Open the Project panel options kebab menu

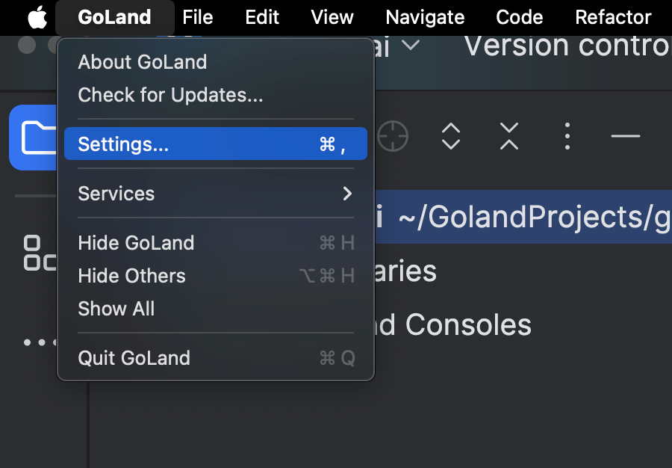click(567, 136)
